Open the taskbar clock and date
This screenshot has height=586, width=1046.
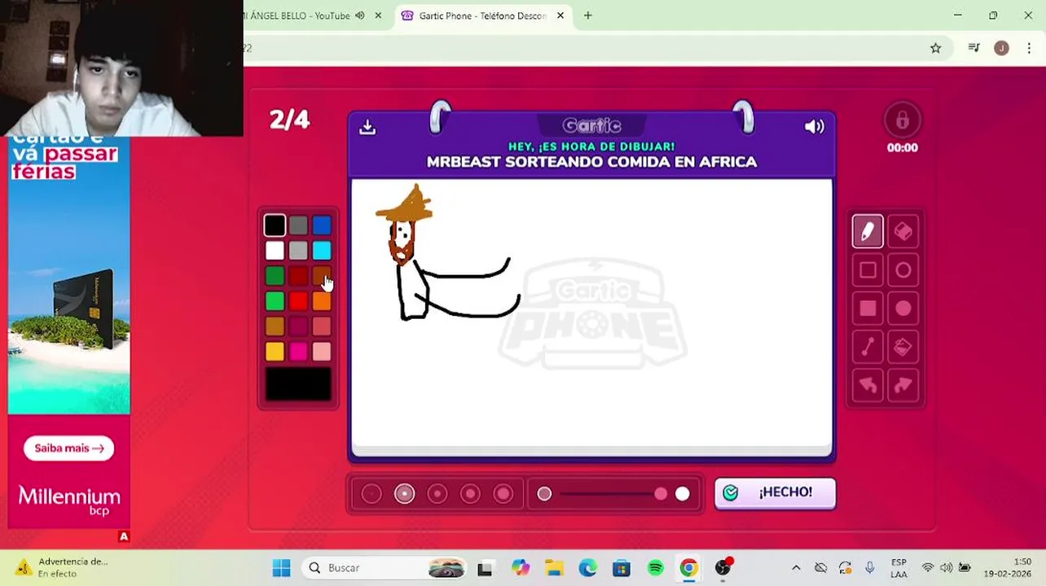pyautogui.click(x=1007, y=568)
